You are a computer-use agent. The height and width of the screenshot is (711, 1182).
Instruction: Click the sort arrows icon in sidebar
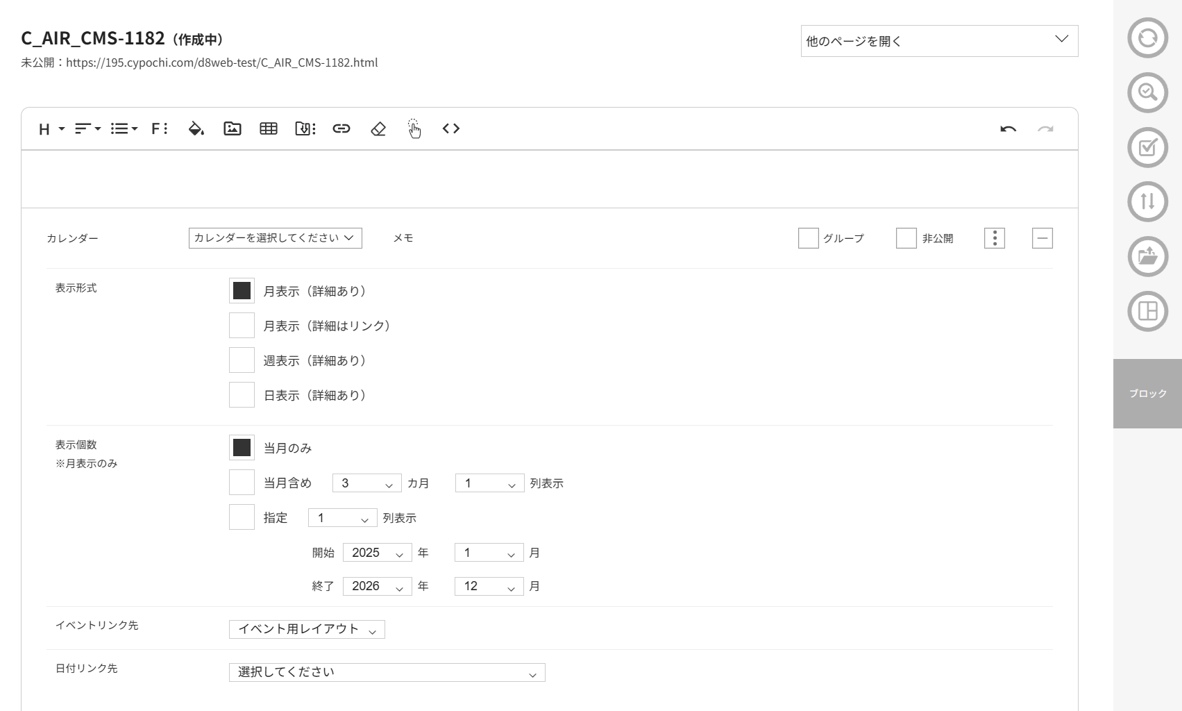tap(1147, 201)
